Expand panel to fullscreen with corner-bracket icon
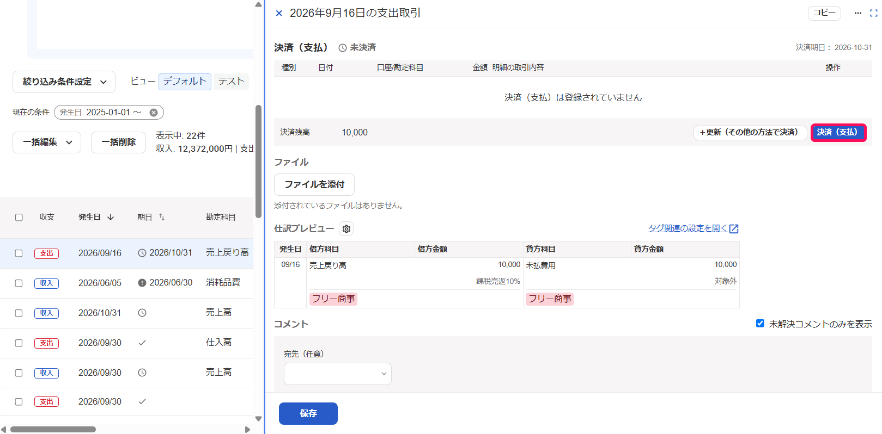882x434 pixels. pos(874,13)
